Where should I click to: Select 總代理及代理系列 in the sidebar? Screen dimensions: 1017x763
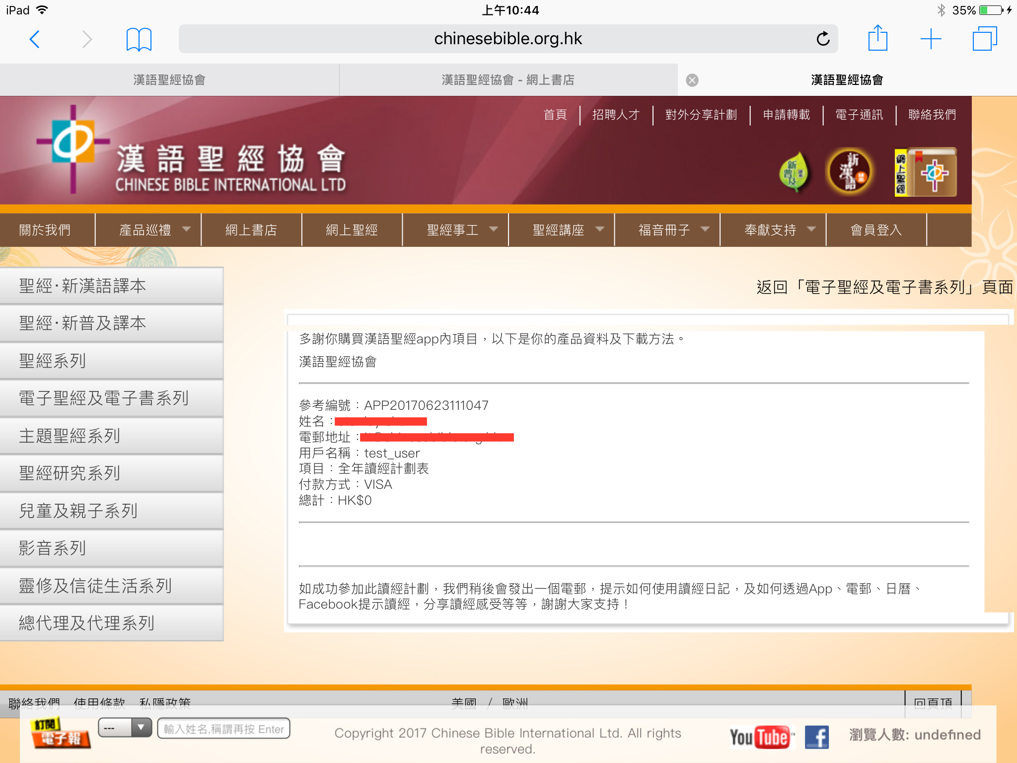pyautogui.click(x=112, y=623)
